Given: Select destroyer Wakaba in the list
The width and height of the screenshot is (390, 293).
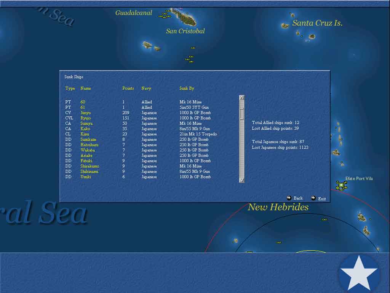Looking at the screenshot, I should tap(88, 150).
